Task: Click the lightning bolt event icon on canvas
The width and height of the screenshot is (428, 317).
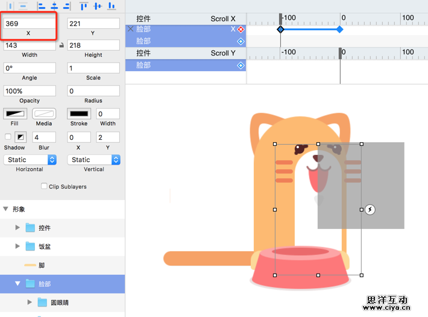Action: tap(370, 210)
